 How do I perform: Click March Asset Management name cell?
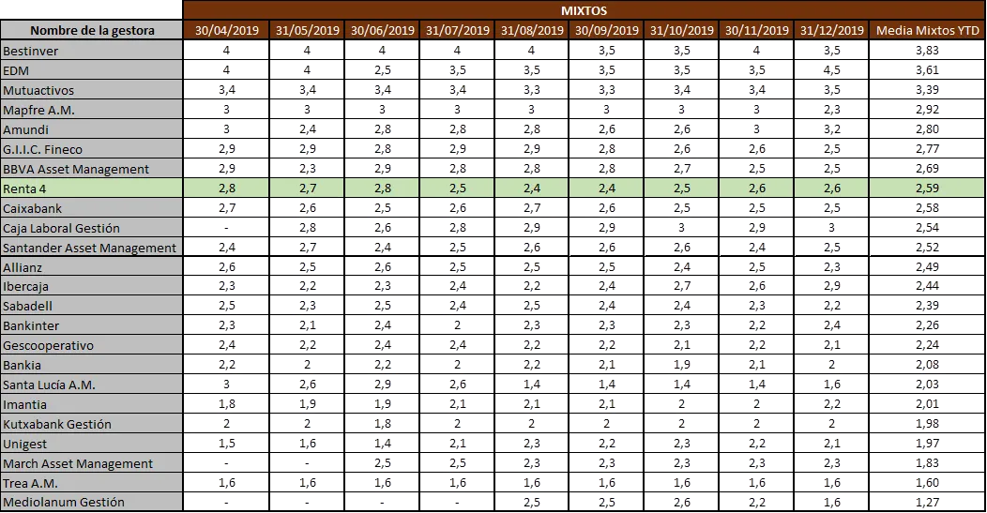92,463
